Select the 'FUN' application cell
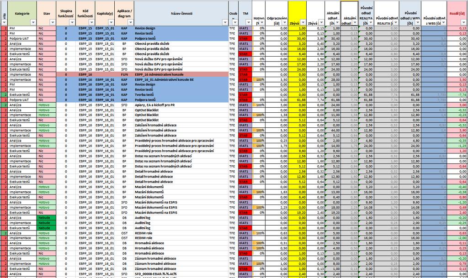Screen dimensions: 468x278 point(124,74)
